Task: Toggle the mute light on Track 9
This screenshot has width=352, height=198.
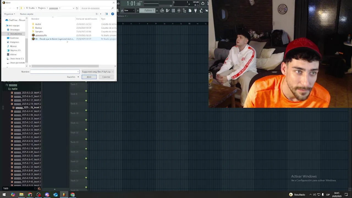Action: [86, 110]
